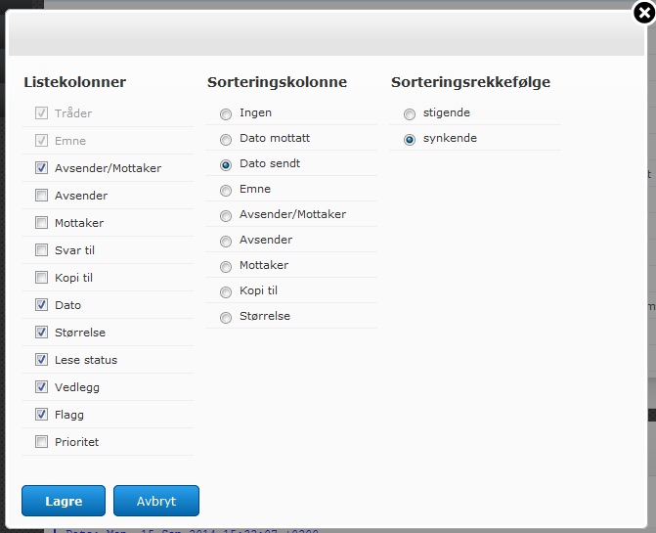Tick the Kopi til column checkbox
Viewport: 656px width, 533px height.
tap(41, 278)
